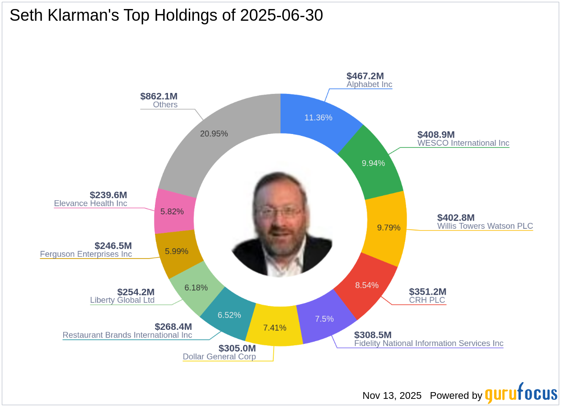Click the chart title text
The height and width of the screenshot is (407, 561).
[x=166, y=15]
